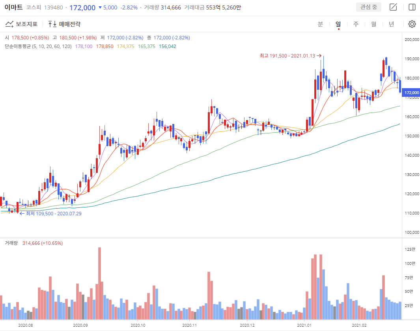Click the 2020.12 date axis label
The width and height of the screenshot is (420, 331).
pos(247,325)
